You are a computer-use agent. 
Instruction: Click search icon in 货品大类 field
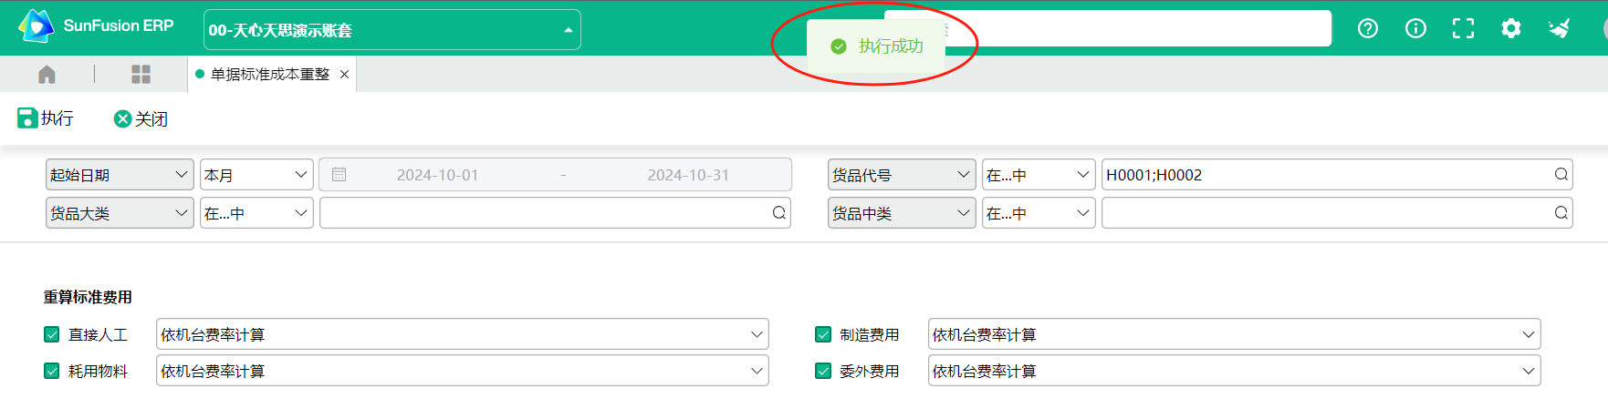(x=778, y=213)
